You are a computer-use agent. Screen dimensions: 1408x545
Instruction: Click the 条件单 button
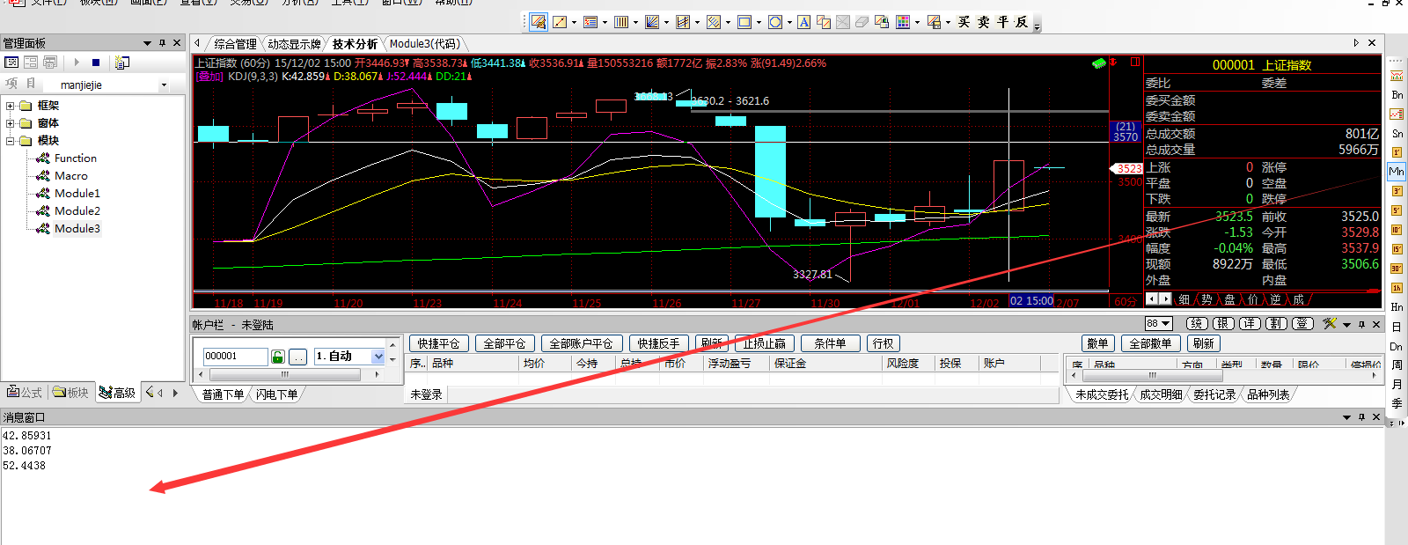point(830,343)
